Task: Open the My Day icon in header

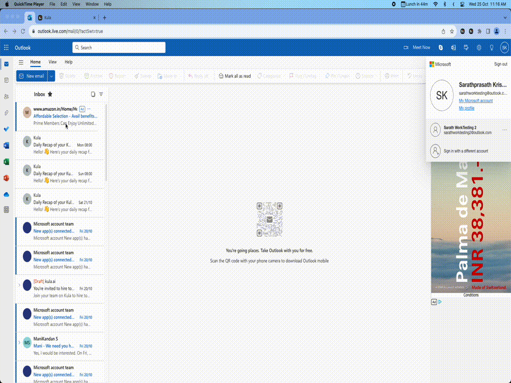Action: pyautogui.click(x=466, y=47)
